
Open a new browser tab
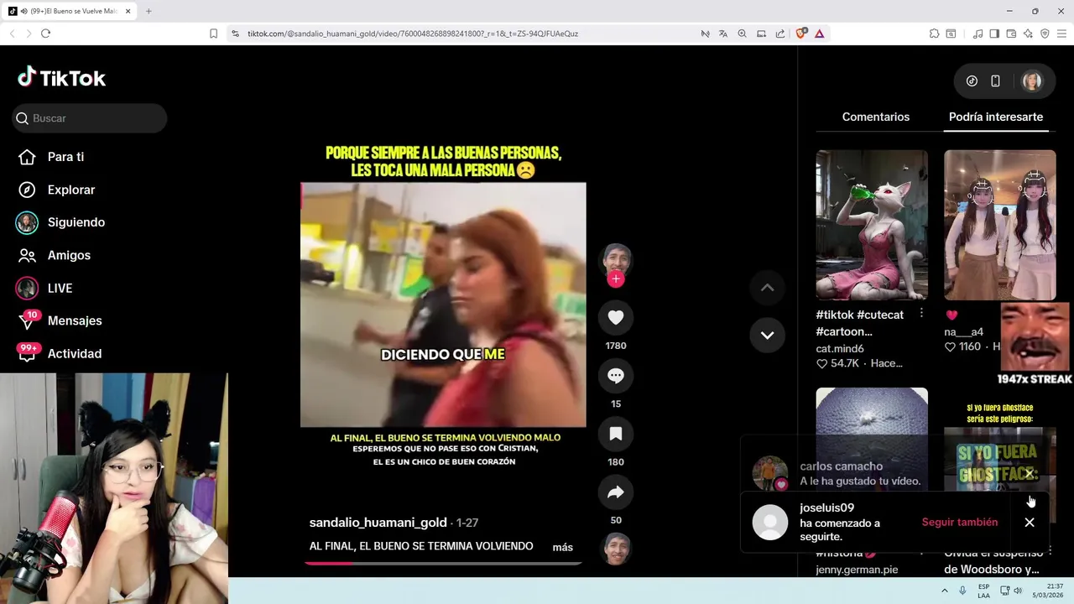(149, 11)
